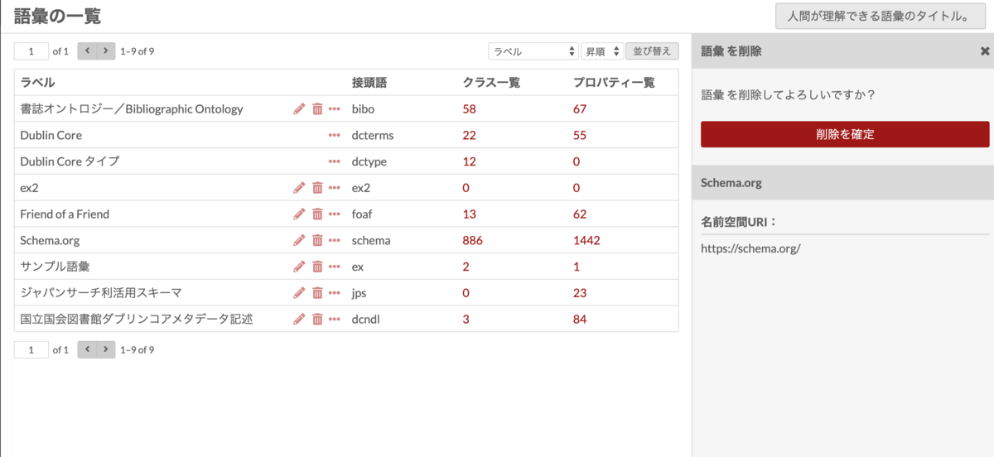This screenshot has height=457, width=994.
Task: Focus the bottom page number input
Action: click(x=31, y=349)
